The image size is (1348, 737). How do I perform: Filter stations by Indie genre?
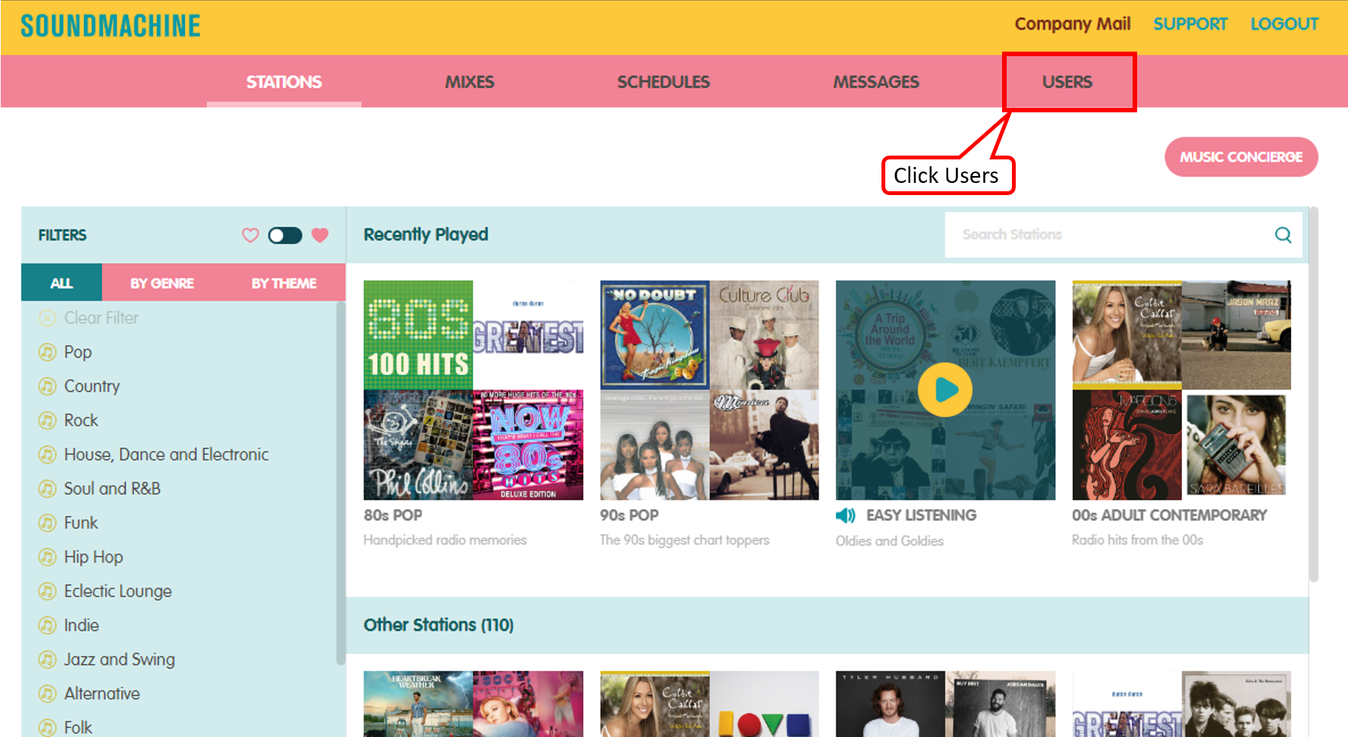click(81, 625)
